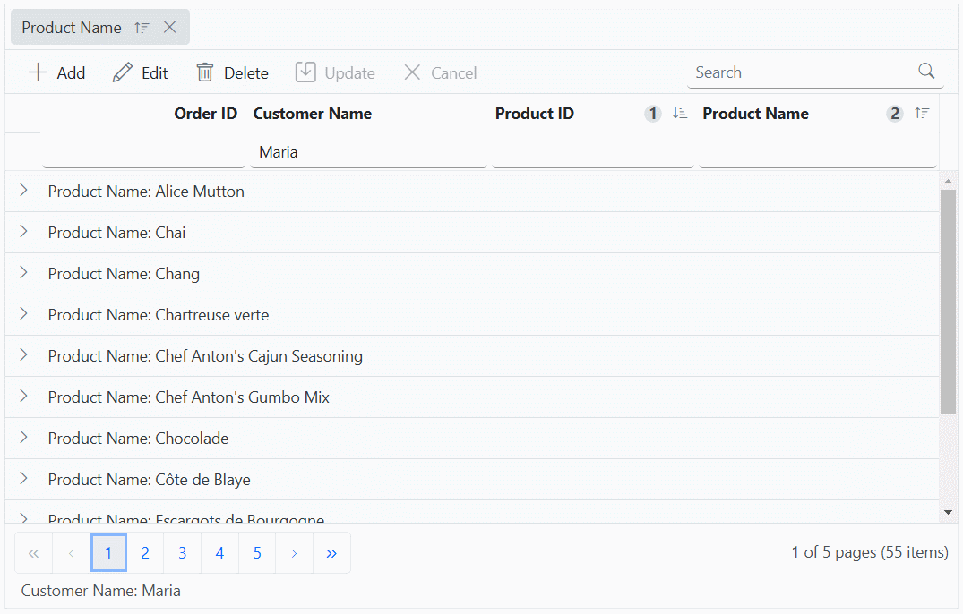
Task: Sort by Customer Name column header
Action: click(x=312, y=114)
